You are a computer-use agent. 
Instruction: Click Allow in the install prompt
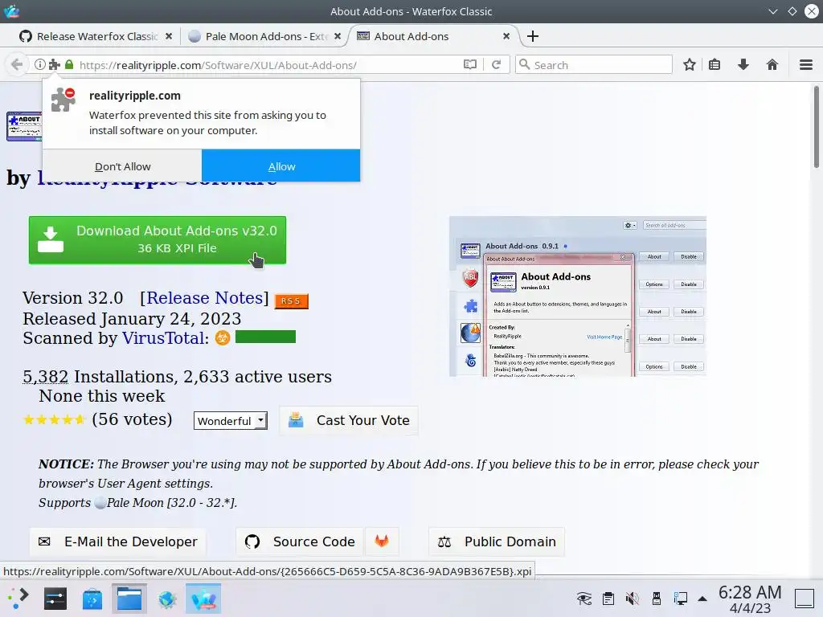click(x=281, y=166)
